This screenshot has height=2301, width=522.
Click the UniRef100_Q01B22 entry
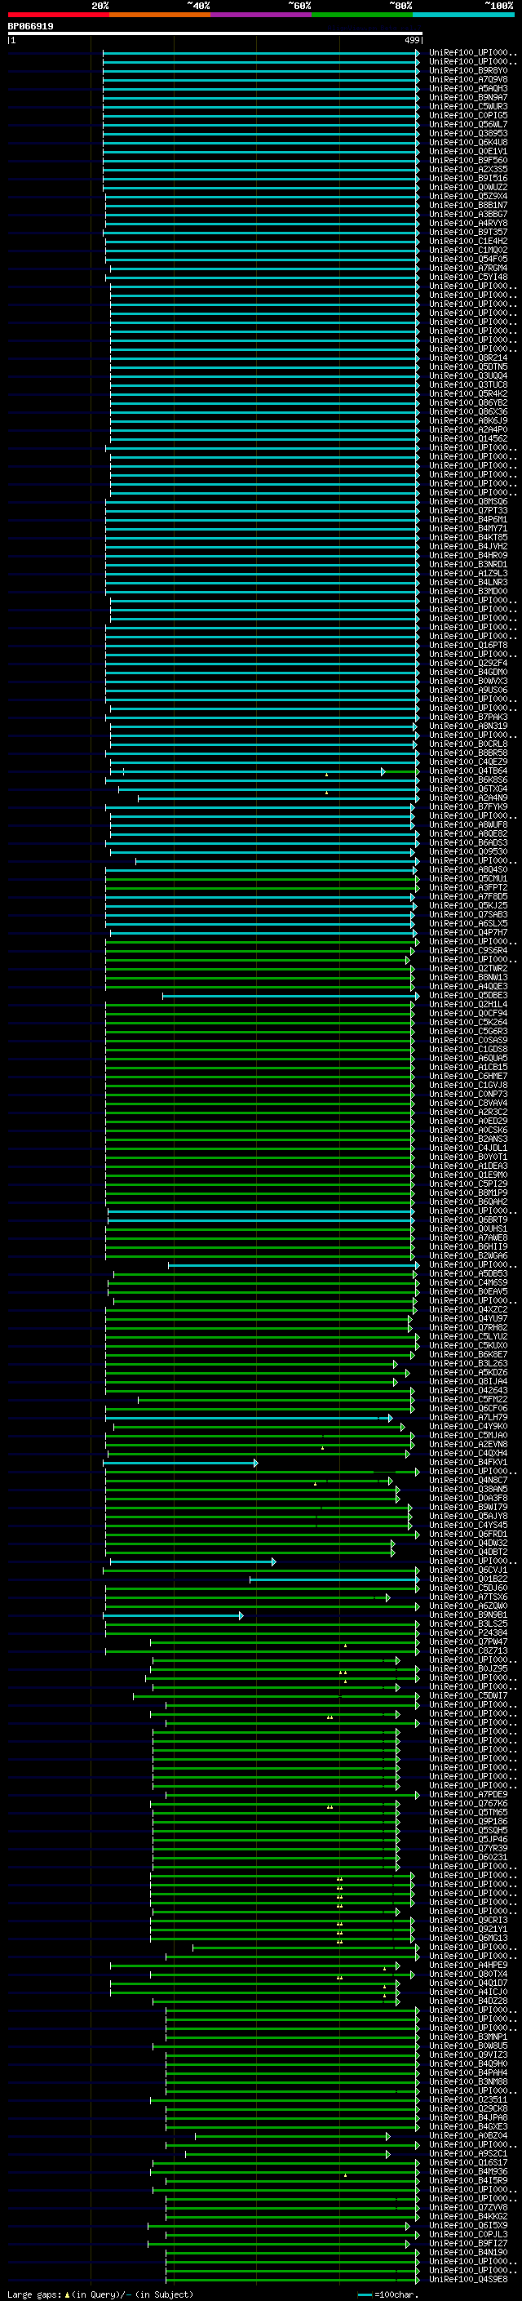(x=467, y=1579)
